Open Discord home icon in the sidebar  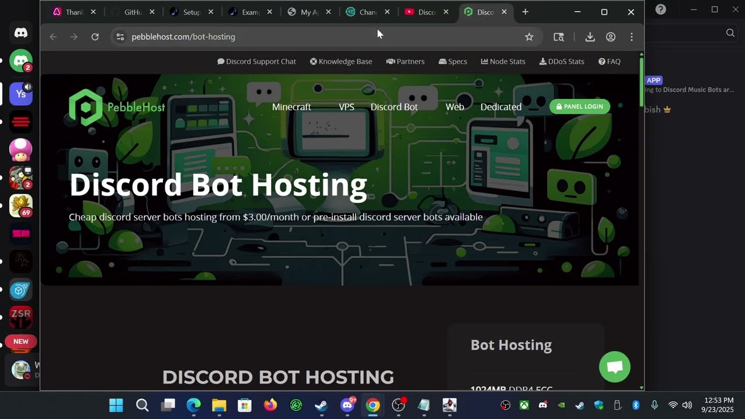pos(21,33)
